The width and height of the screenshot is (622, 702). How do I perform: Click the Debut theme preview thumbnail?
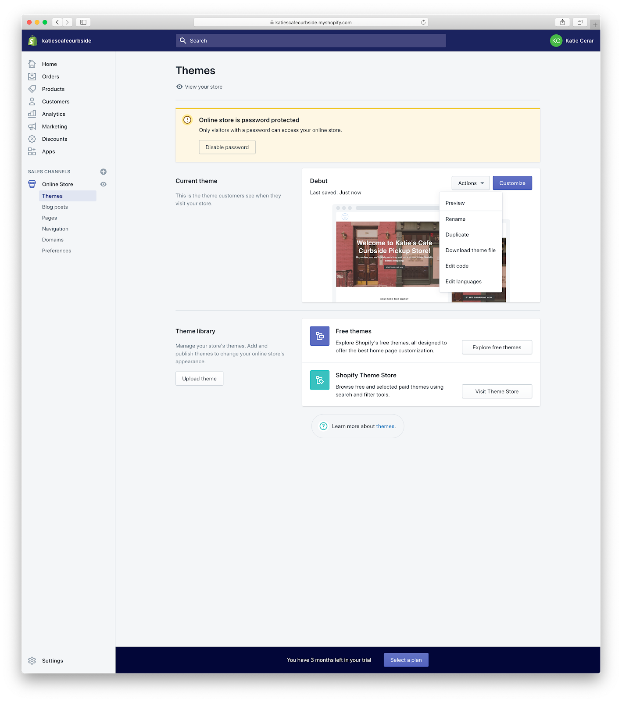coord(421,253)
